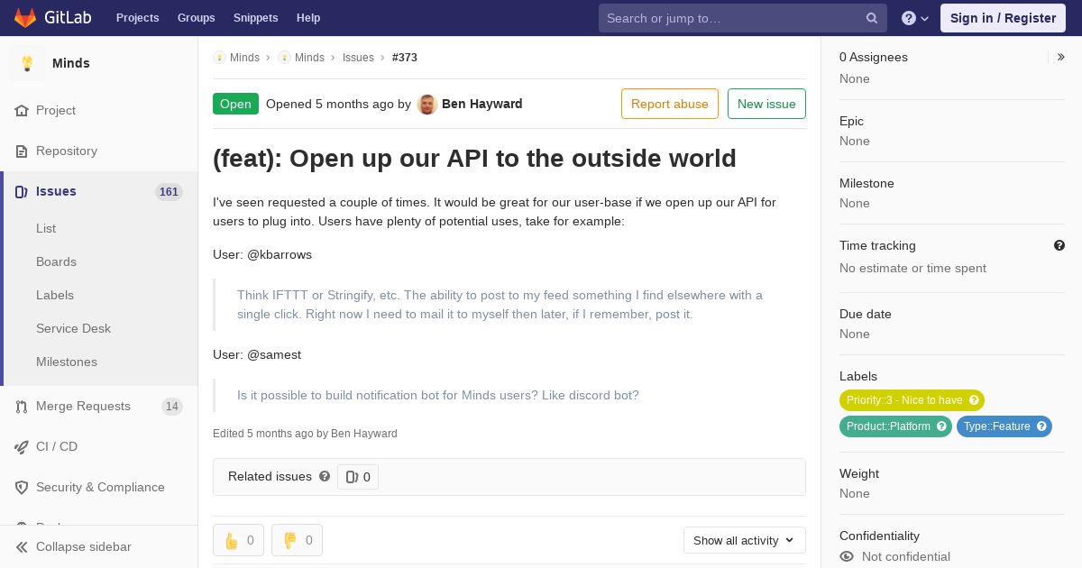Click the Project house icon
The image size is (1082, 568).
pos(22,110)
